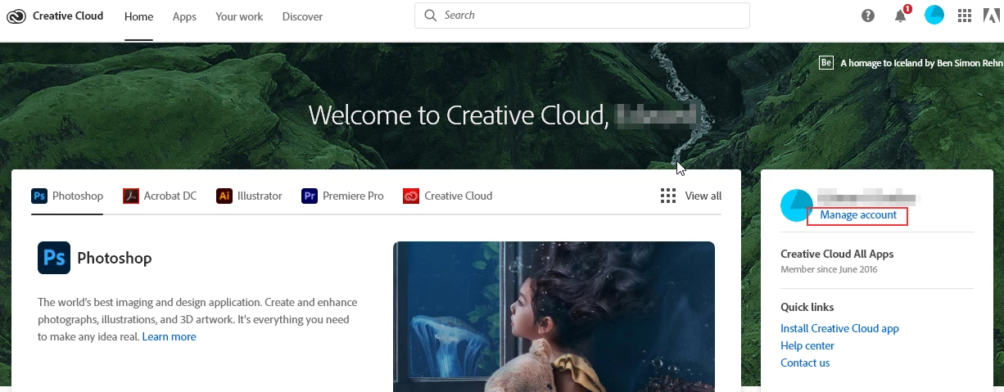Click the Photoshop underwater girl image

[554, 317]
